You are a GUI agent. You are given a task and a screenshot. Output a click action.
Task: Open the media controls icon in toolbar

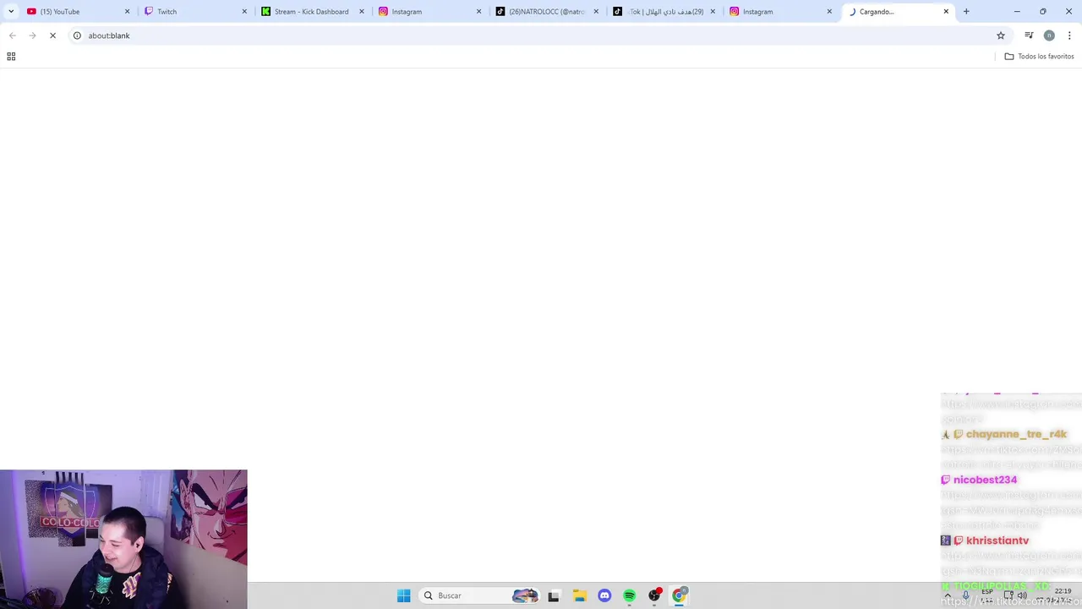coord(1029,36)
